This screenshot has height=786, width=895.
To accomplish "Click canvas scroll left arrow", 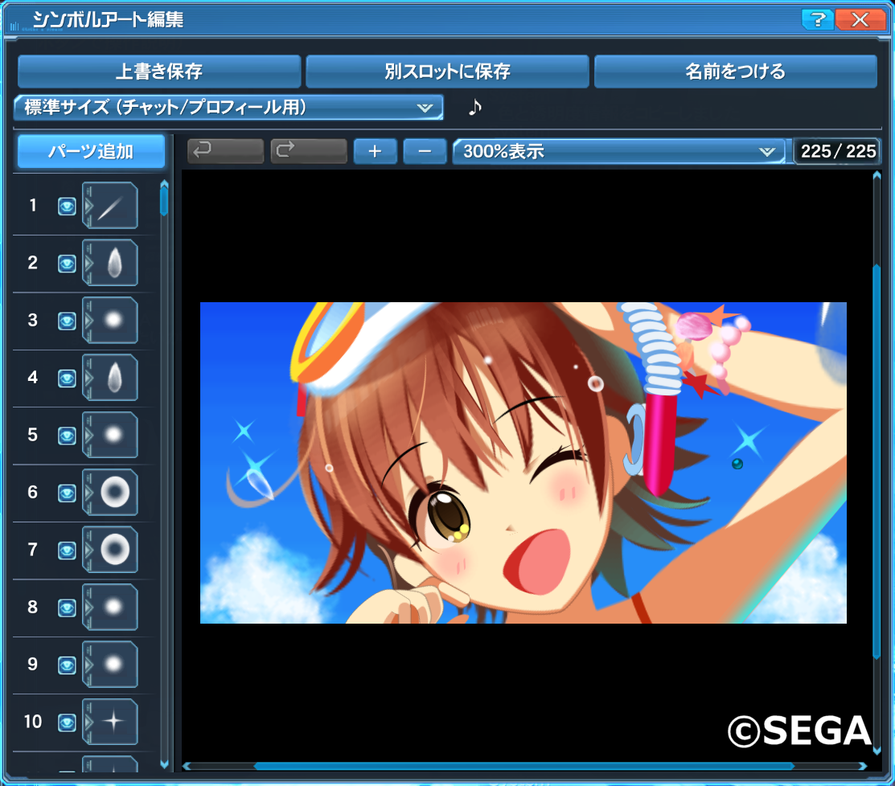I will (187, 766).
